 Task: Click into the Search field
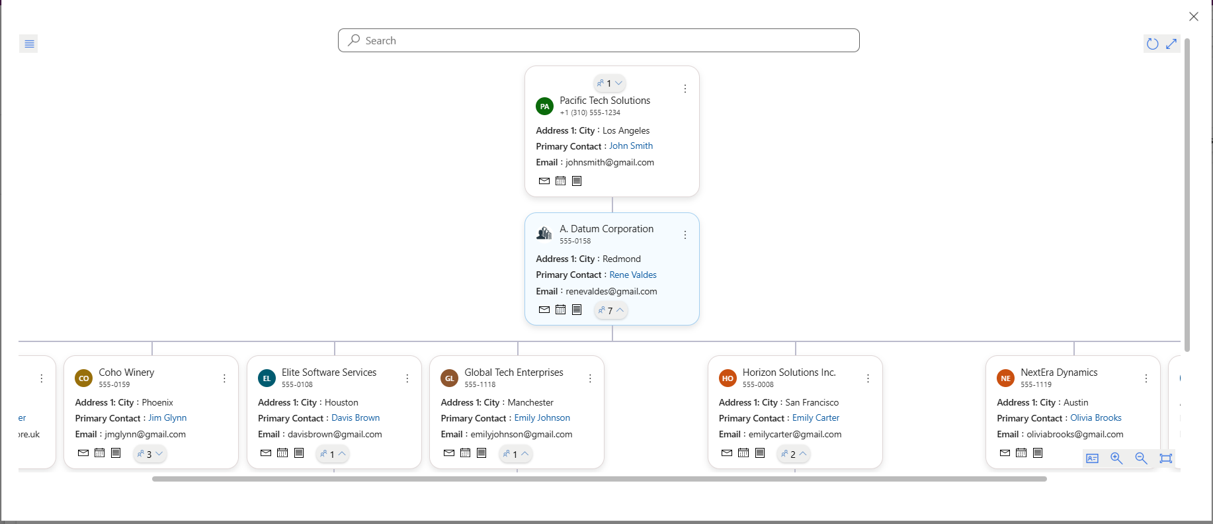(599, 40)
